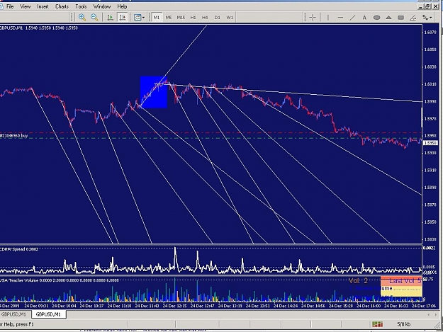Select the Triangle drawing tool

pos(388,18)
